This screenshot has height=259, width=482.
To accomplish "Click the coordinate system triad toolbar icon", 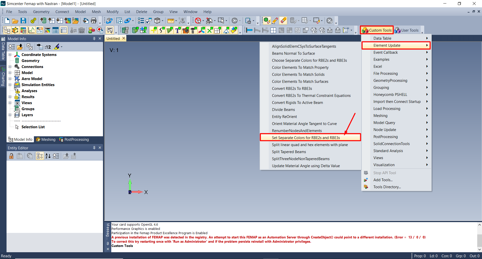I will tap(202, 30).
